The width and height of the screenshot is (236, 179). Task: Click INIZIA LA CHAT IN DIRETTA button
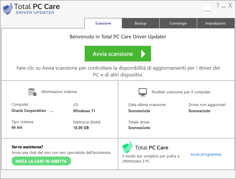(41, 161)
